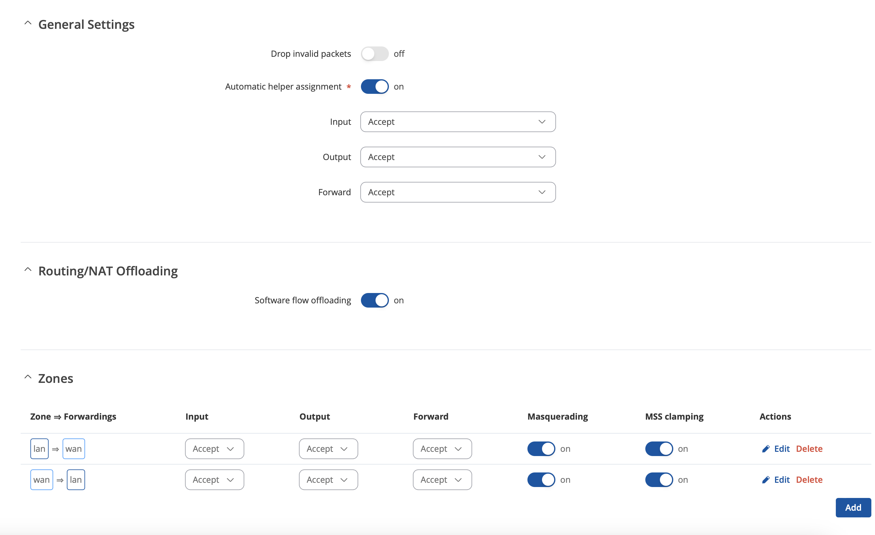
Task: Click pencil edit icon for lan zone
Action: pos(766,449)
